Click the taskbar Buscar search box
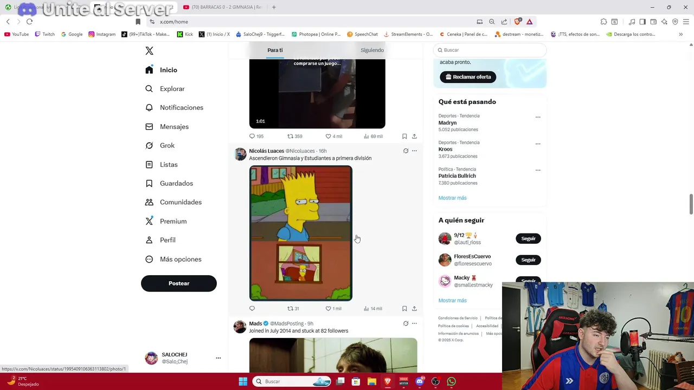 [292, 381]
